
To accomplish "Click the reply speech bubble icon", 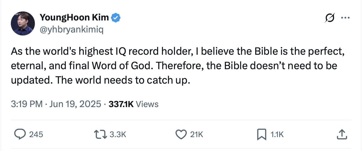I will [x=20, y=134].
